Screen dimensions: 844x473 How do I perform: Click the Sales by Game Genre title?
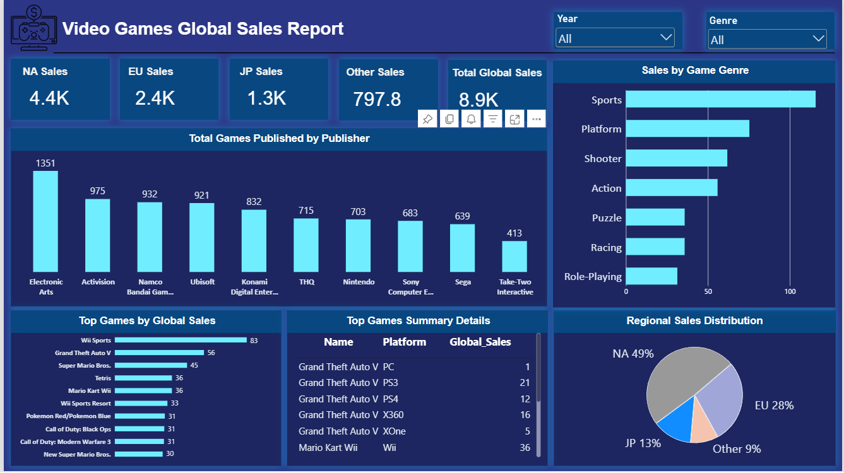coord(695,70)
